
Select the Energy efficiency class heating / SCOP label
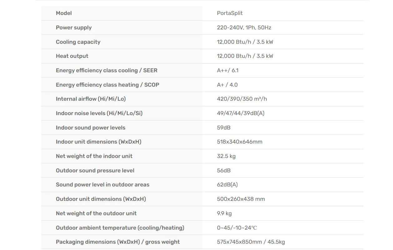point(107,85)
